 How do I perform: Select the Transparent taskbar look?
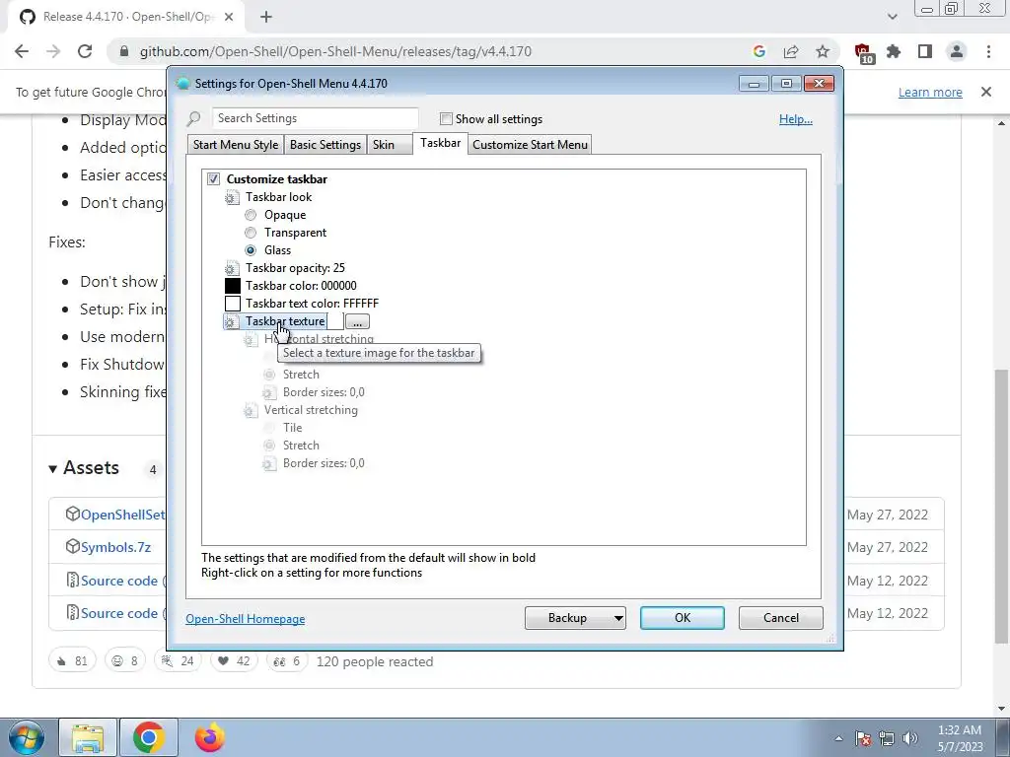[251, 233]
